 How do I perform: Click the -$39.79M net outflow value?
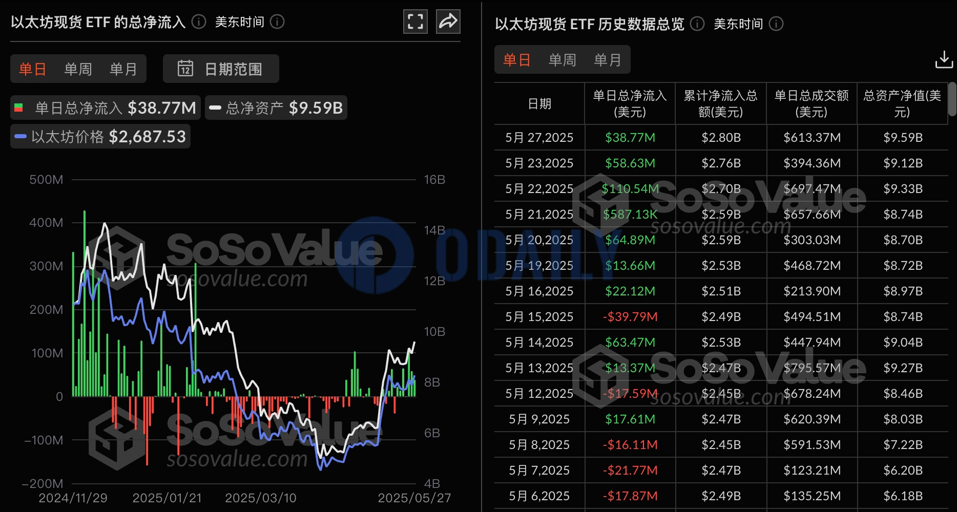[x=630, y=316]
